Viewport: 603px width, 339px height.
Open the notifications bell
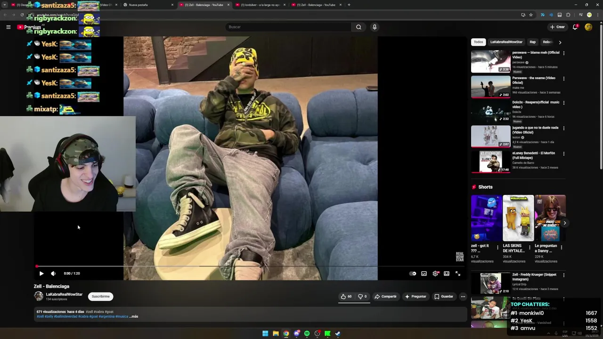point(575,27)
